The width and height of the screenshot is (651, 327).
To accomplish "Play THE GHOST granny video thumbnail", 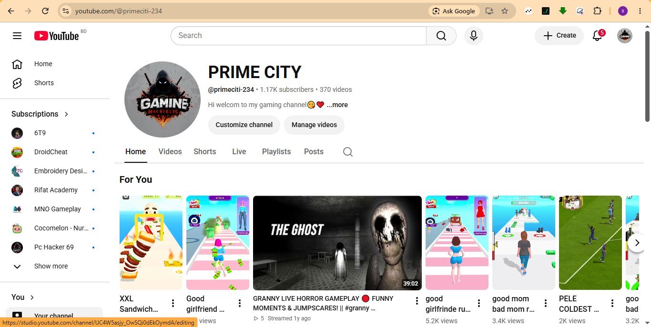I will [337, 243].
